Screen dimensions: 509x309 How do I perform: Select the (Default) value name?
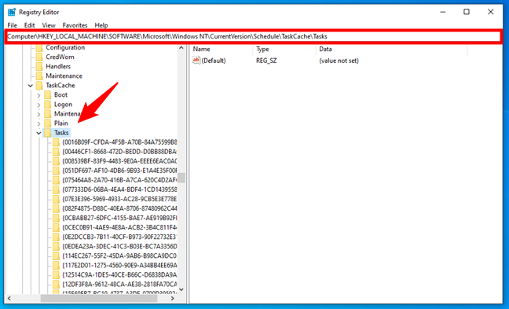[x=214, y=61]
